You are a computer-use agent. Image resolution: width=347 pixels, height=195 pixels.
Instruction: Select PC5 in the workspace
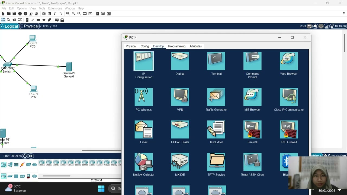[33, 41]
